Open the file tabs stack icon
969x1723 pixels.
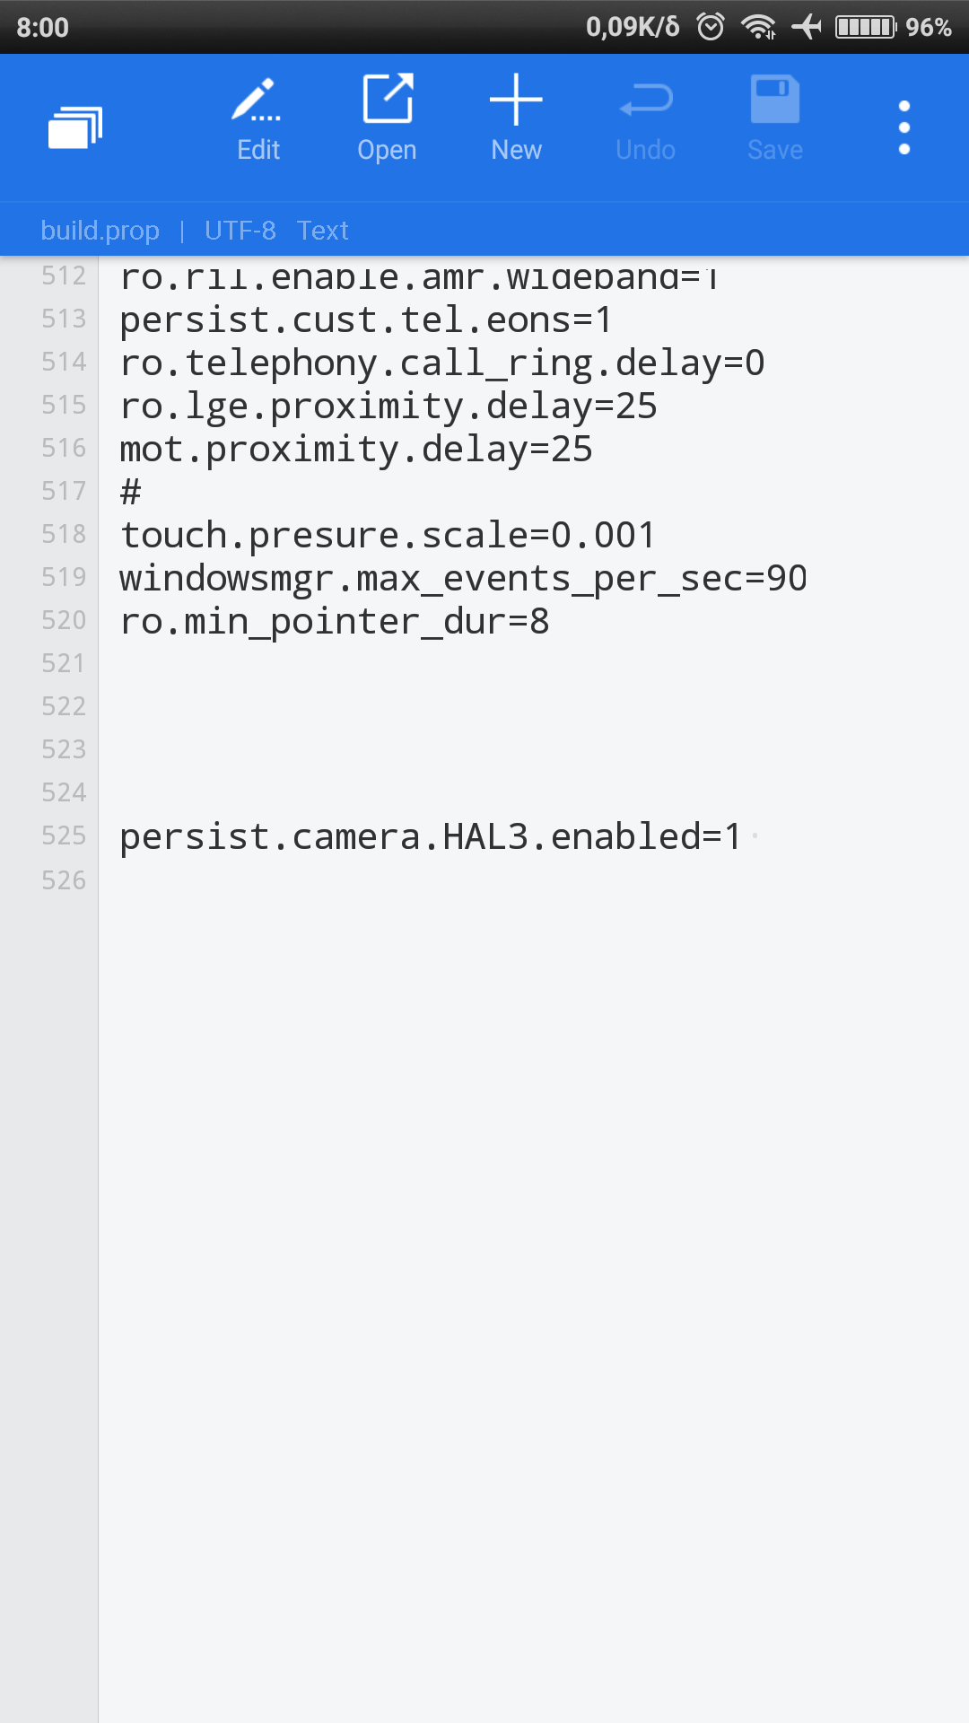[75, 127]
